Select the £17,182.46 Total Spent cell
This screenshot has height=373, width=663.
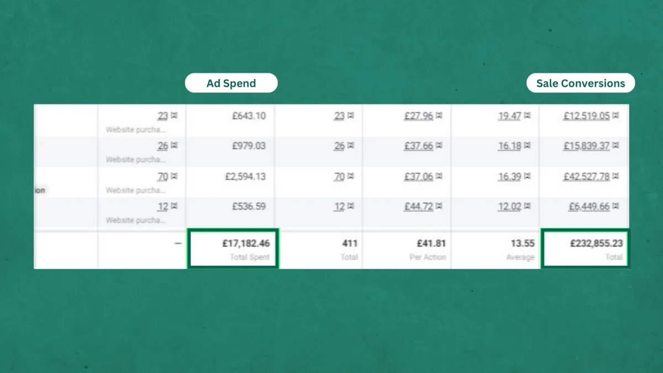tap(233, 249)
